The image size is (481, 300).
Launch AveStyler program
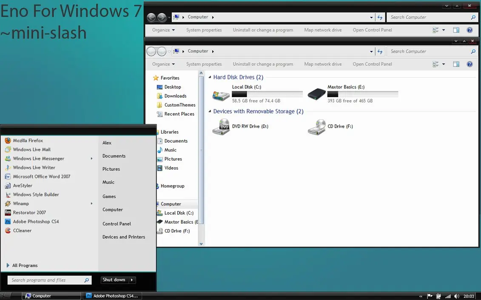(x=18, y=185)
